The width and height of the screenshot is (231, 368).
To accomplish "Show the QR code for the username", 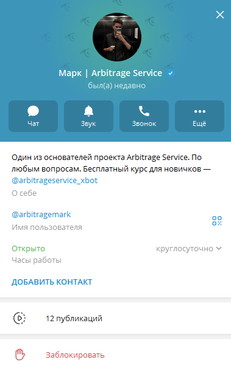I will click(x=217, y=221).
